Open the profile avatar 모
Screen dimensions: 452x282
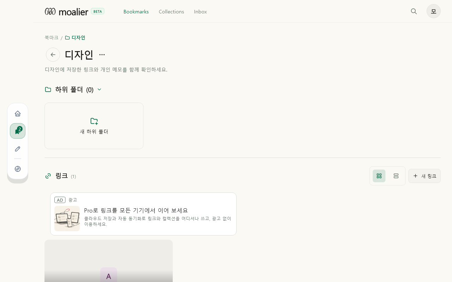434,11
